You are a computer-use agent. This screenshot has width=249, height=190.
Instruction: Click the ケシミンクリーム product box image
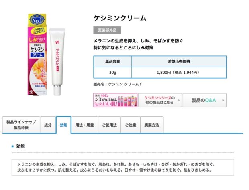tap(37, 55)
